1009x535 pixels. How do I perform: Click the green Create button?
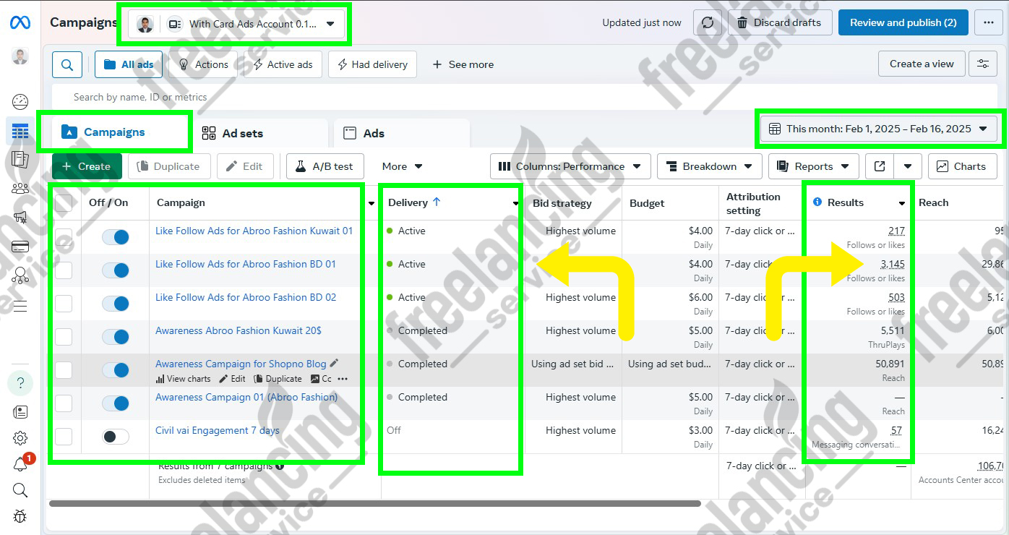click(x=87, y=166)
